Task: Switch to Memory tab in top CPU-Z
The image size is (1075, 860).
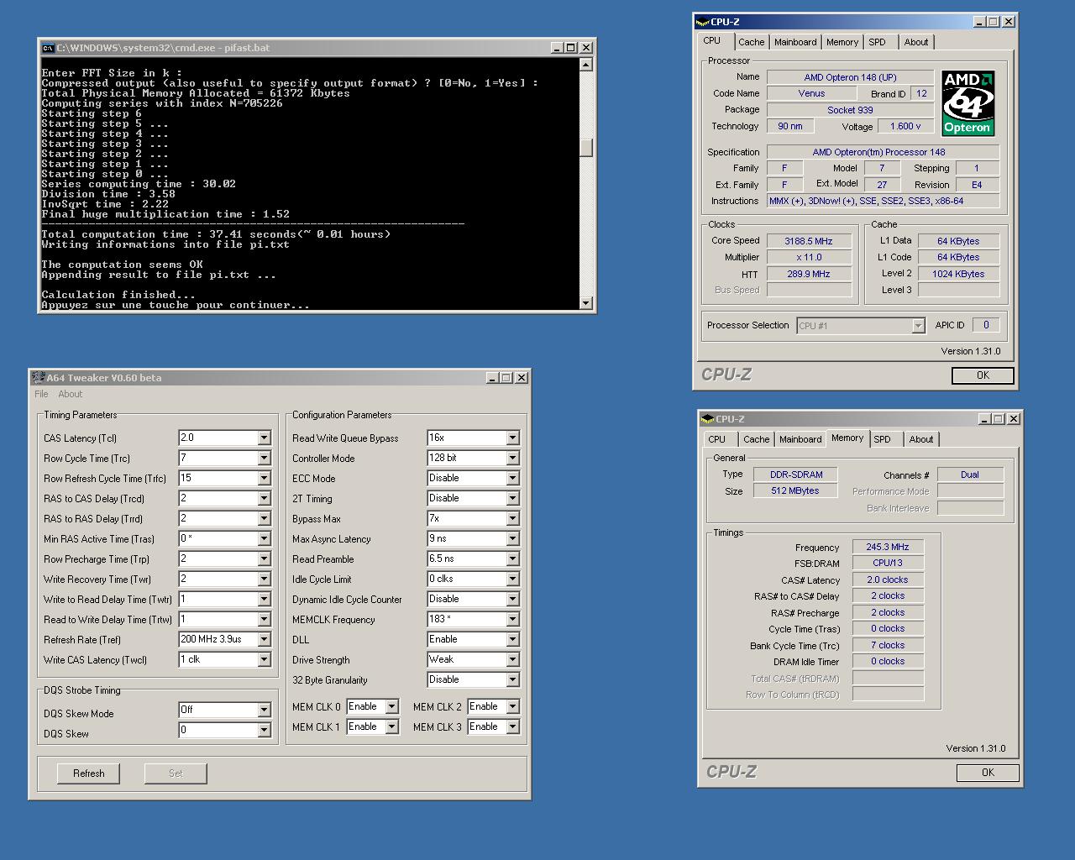Action: click(x=842, y=42)
